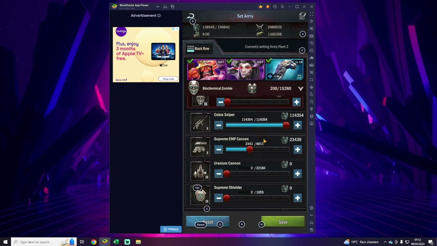Open the Back Row formation selector
The width and height of the screenshot is (437, 246).
(x=198, y=49)
